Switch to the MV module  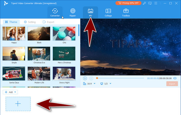point(91,12)
